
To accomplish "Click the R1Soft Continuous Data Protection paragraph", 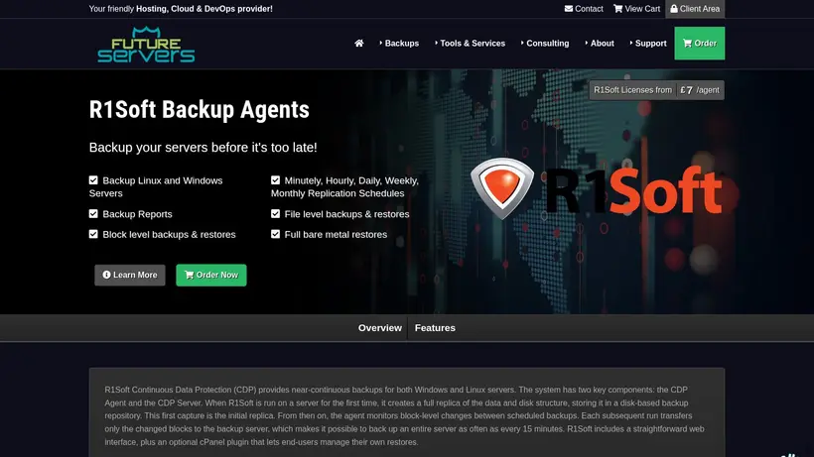I will (405, 415).
